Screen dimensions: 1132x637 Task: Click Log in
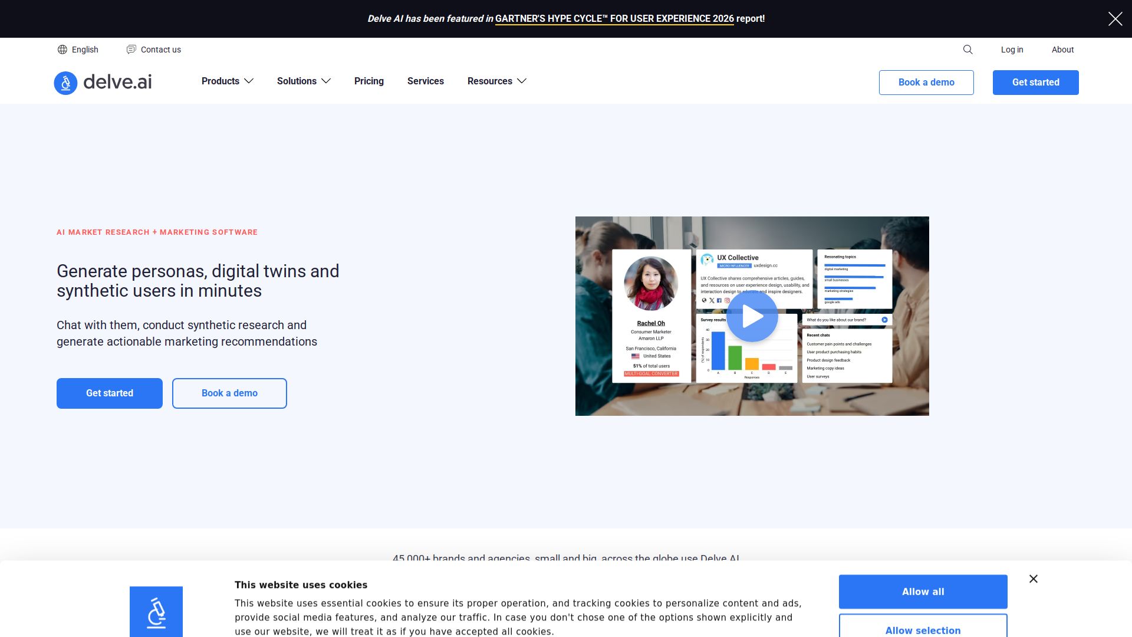1012,50
